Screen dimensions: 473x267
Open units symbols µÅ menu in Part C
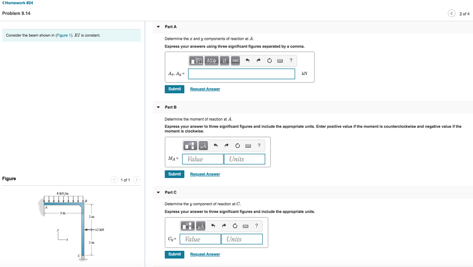201,226
